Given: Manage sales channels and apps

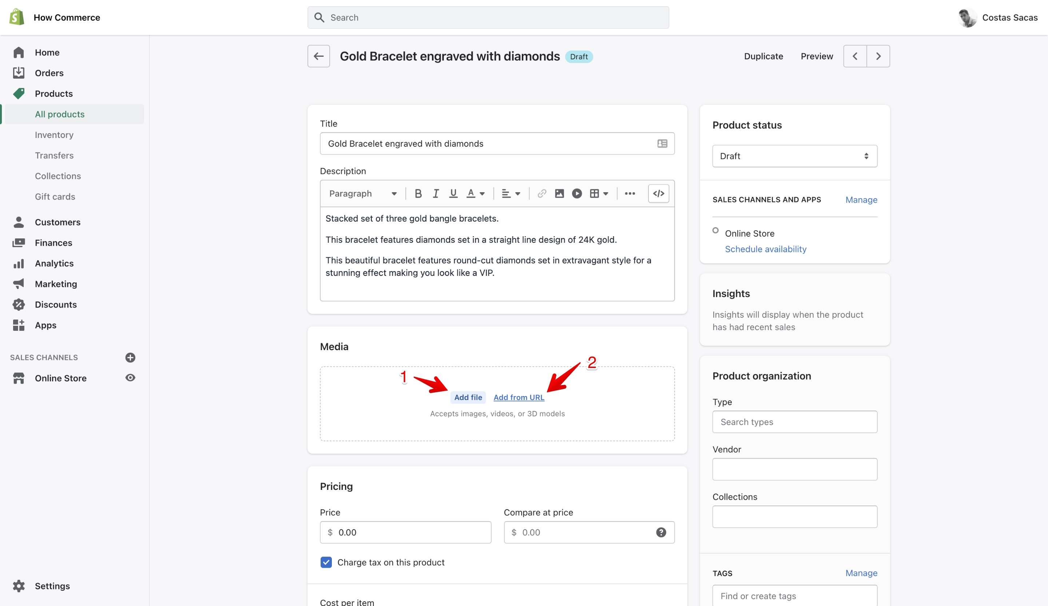Looking at the screenshot, I should [861, 200].
